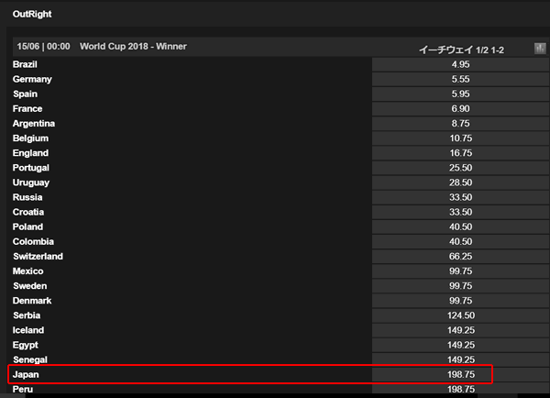Click the 15/06 | 00:00 date label
Viewport: 550px width, 398px height.
coord(43,47)
